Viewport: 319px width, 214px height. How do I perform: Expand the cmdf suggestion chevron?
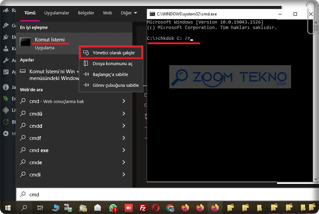coord(124,138)
